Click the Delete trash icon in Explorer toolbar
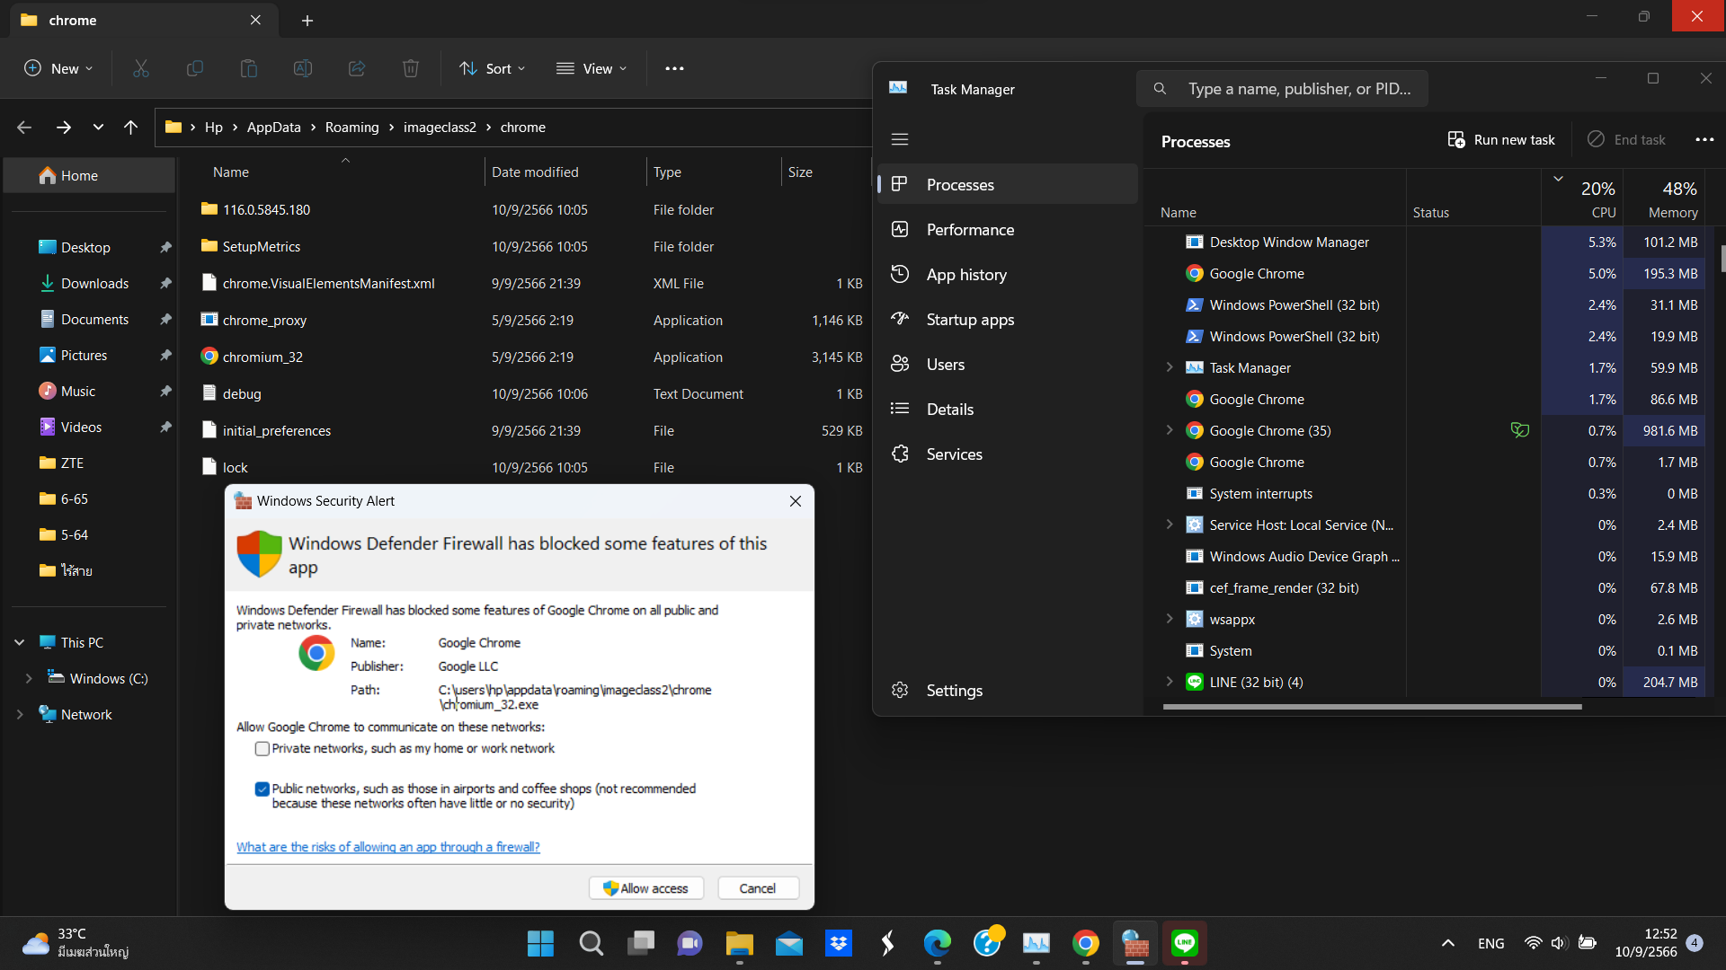1726x970 pixels. tap(411, 68)
